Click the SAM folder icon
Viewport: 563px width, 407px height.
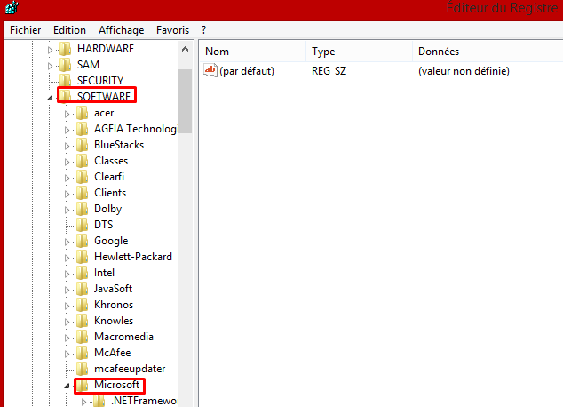pyautogui.click(x=66, y=65)
